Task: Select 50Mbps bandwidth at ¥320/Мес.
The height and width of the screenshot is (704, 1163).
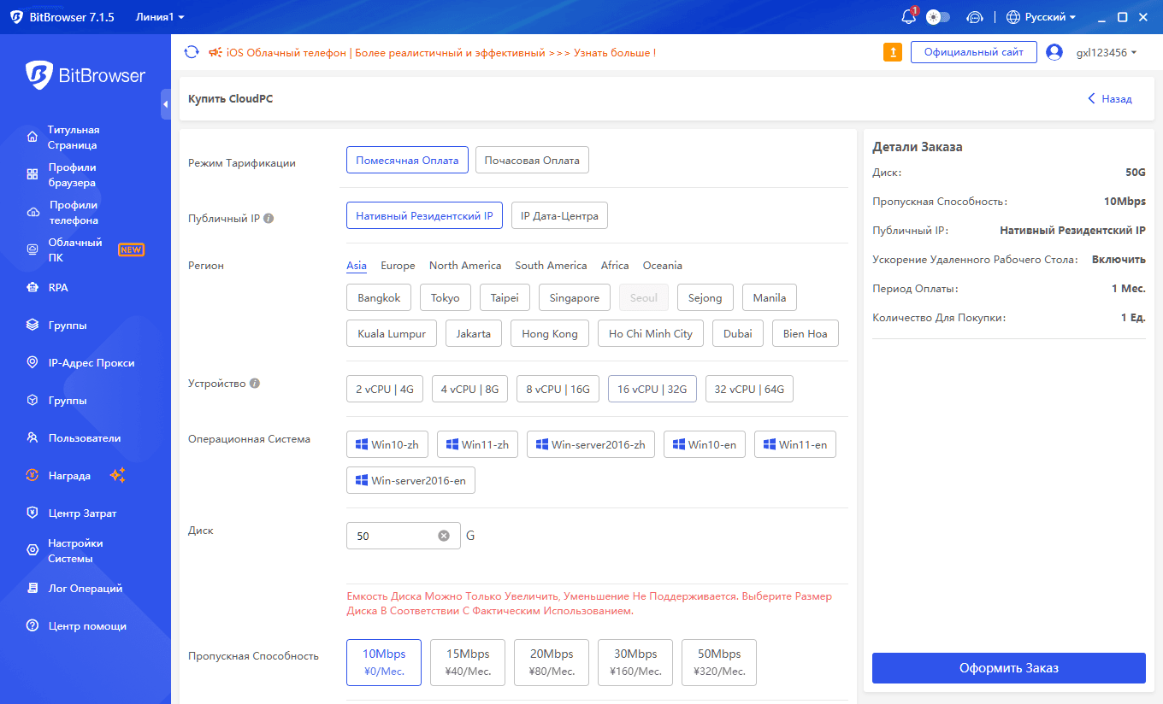Action: click(719, 662)
